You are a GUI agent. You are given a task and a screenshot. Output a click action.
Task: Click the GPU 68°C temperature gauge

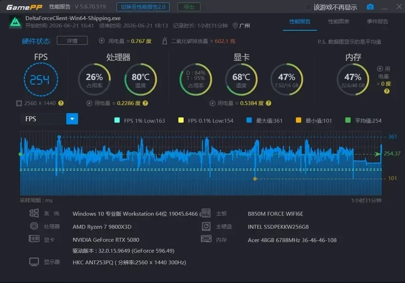pos(241,79)
